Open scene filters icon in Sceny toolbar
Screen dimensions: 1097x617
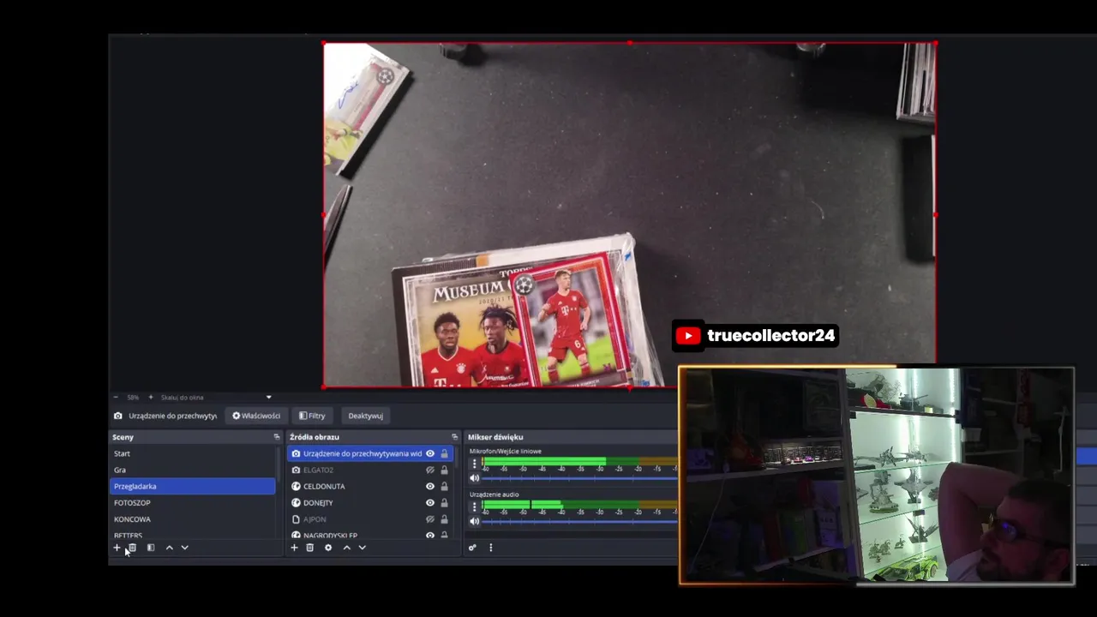coord(151,548)
